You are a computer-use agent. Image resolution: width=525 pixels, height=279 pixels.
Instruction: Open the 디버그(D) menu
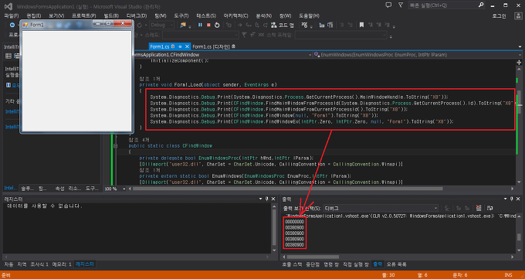137,15
